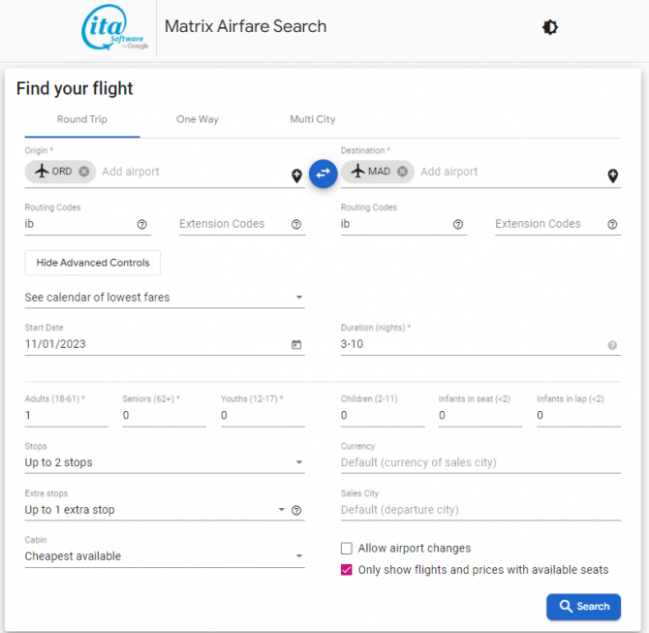Open the destination nearby airports map pin
The image size is (649, 633).
[x=612, y=175]
